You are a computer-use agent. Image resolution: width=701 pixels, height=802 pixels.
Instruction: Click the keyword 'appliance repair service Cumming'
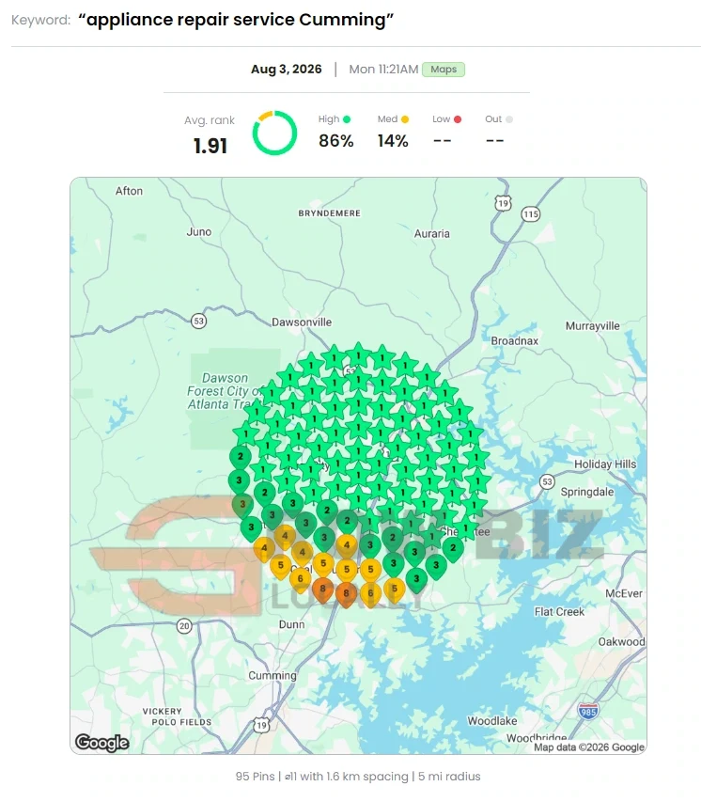coord(236,20)
